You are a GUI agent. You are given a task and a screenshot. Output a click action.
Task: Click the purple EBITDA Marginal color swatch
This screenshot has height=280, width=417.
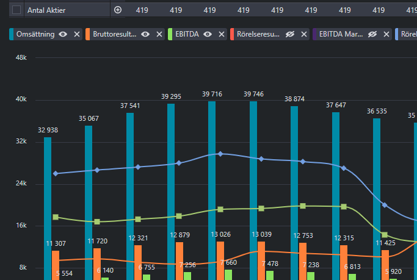point(314,34)
